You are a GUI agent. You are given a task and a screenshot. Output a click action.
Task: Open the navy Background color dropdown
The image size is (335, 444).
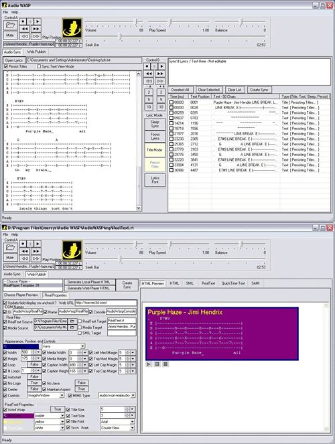82,346
